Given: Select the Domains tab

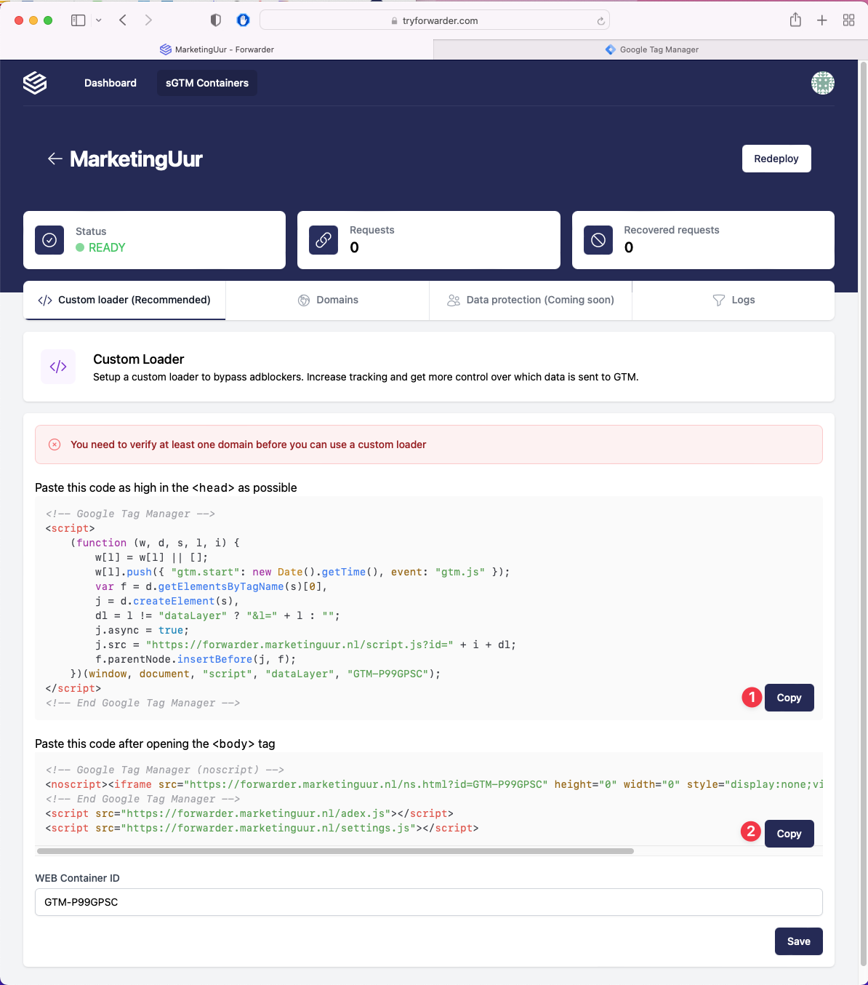Looking at the screenshot, I should [328, 300].
